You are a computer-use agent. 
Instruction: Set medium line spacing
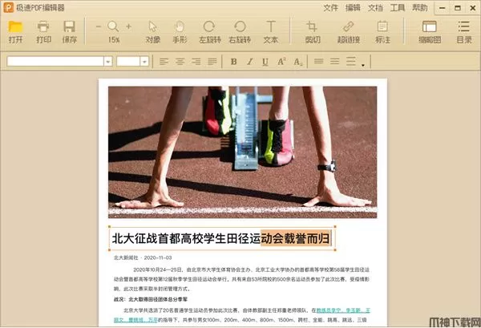pyautogui.click(x=334, y=62)
